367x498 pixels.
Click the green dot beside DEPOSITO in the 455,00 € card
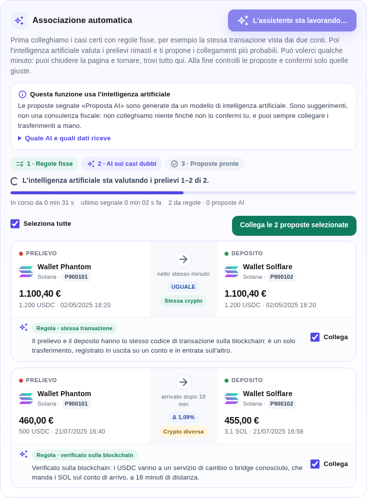226,381
